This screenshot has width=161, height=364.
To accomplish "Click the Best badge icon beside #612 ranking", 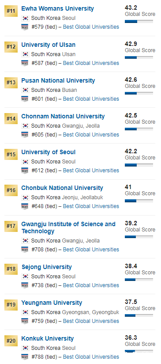I will [25, 171].
